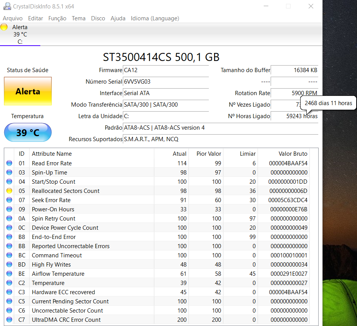Click raw value 00005C63CDC4 of Seek Error Rate
Image resolution: width=357 pixels, height=326 pixels.
pos(288,200)
